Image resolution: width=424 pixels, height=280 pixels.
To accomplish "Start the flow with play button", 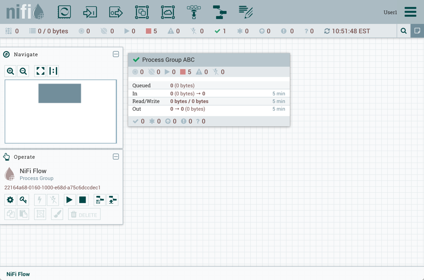I will [69, 200].
